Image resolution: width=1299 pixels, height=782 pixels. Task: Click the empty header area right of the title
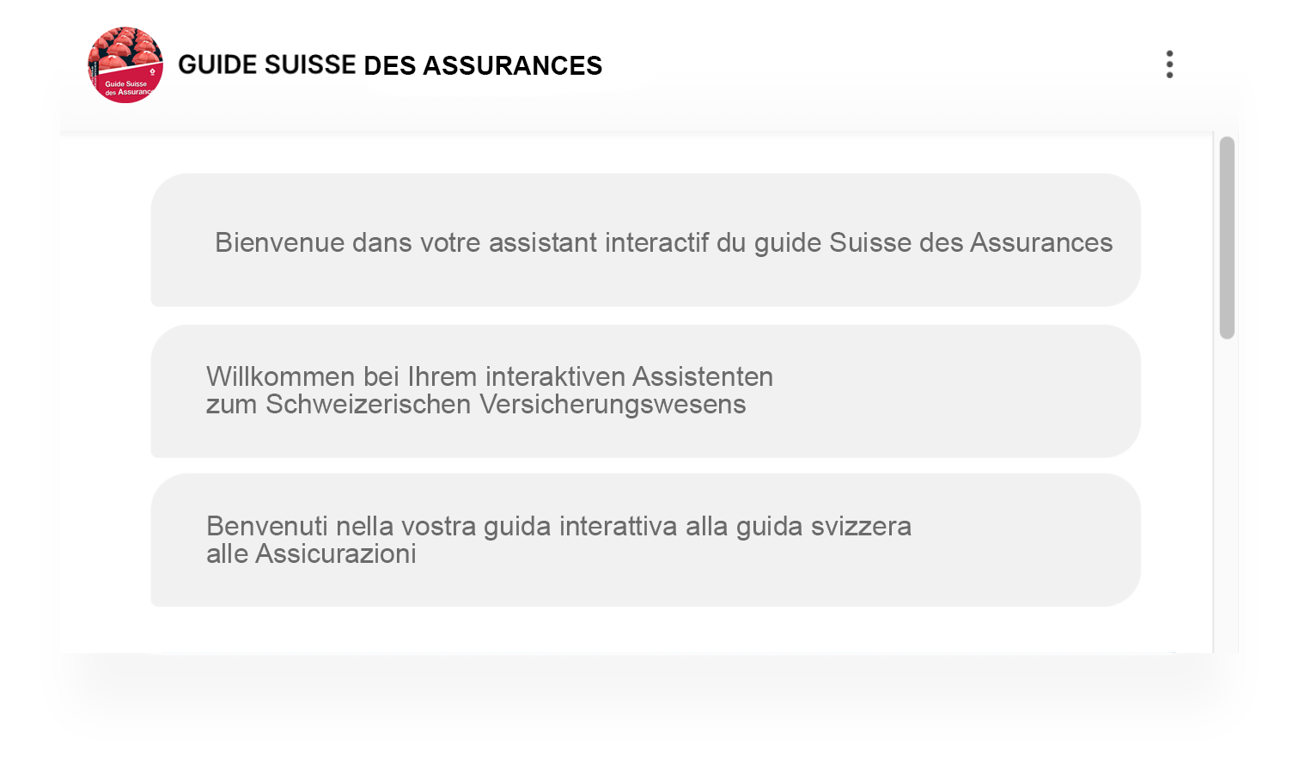coord(876,65)
